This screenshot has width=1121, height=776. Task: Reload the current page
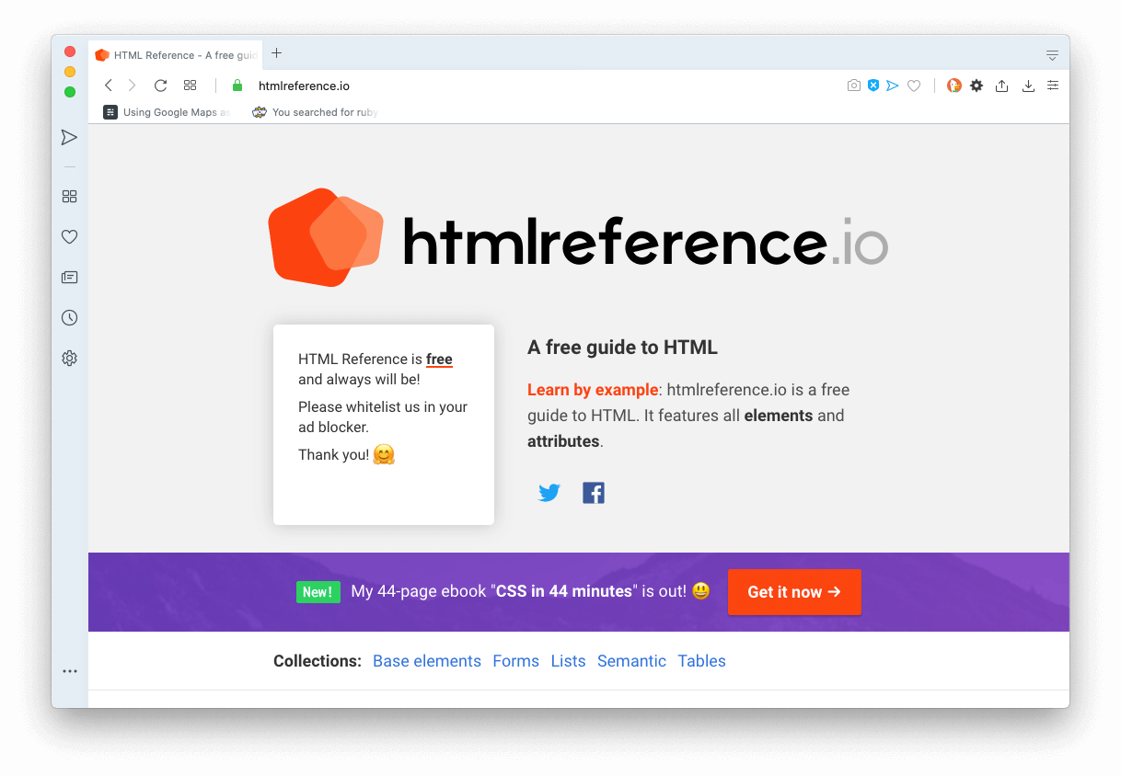(x=160, y=85)
